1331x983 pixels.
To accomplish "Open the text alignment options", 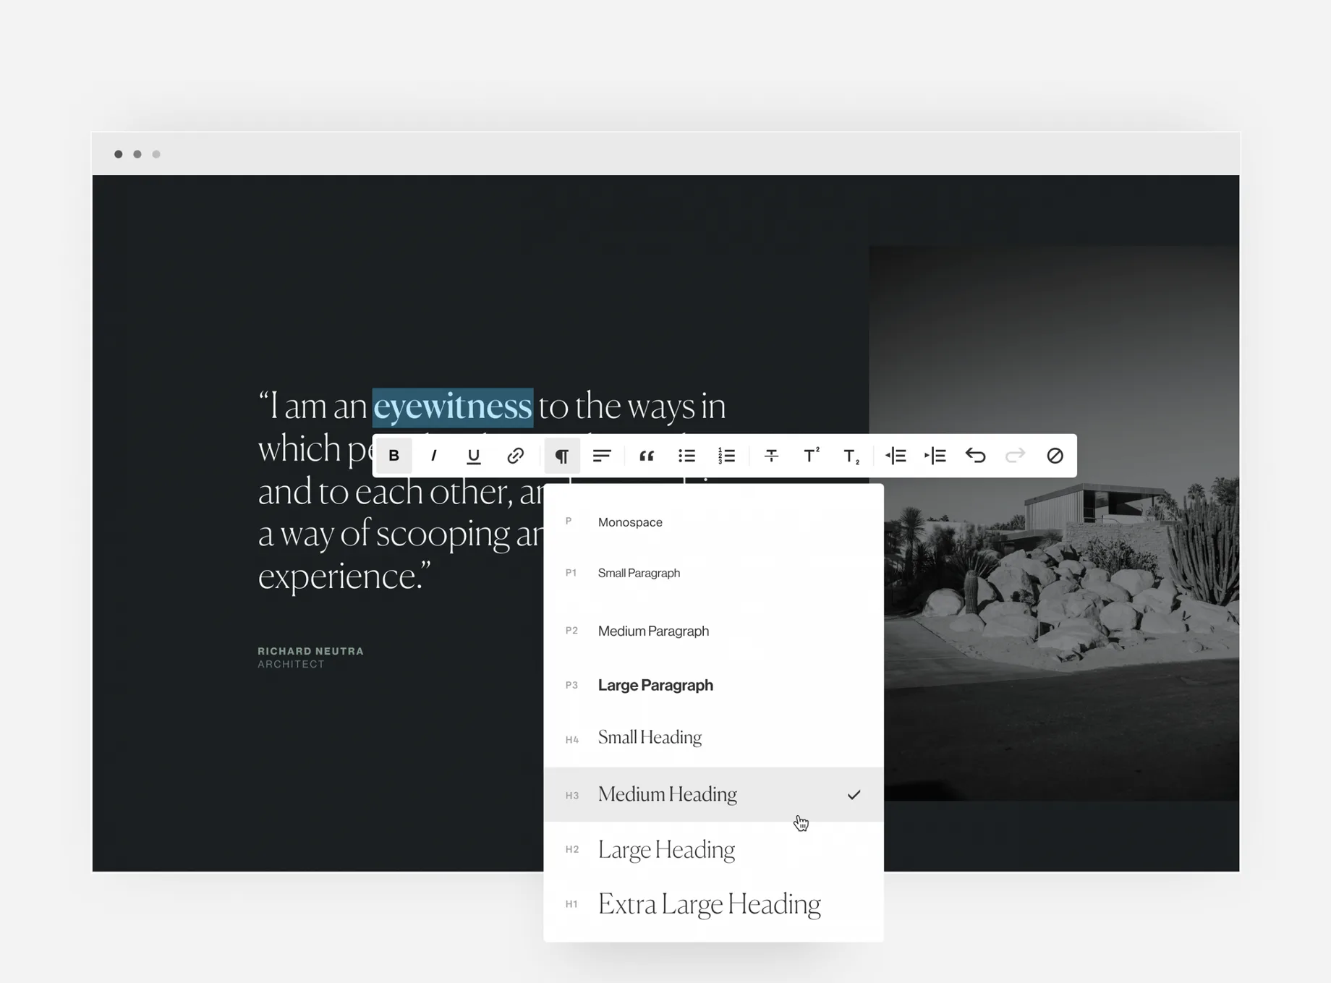I will [x=602, y=456].
